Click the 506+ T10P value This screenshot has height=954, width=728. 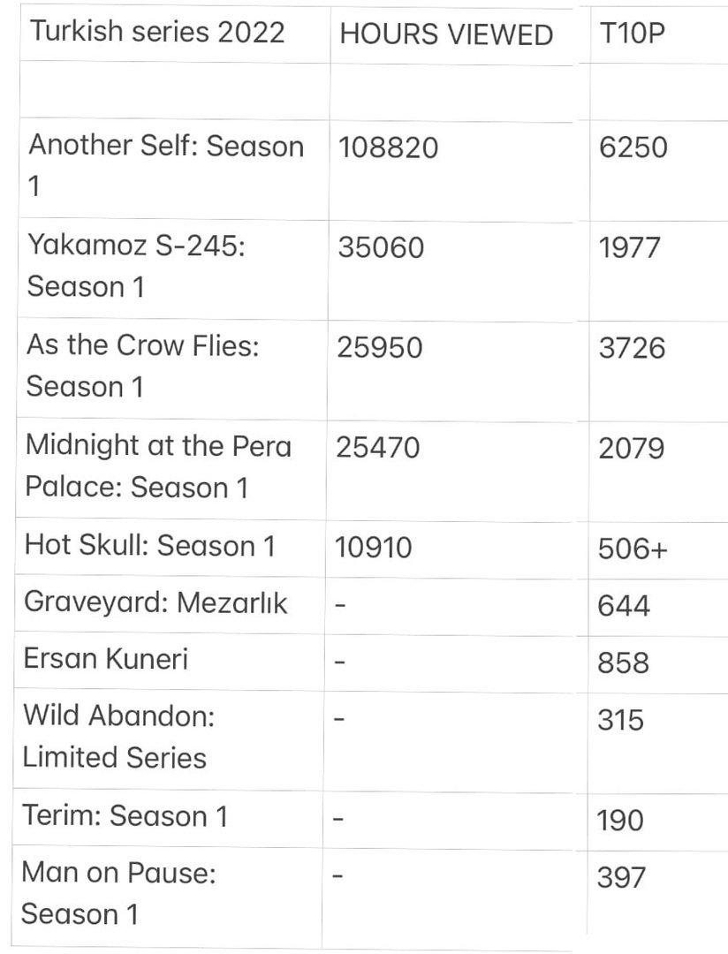click(633, 549)
